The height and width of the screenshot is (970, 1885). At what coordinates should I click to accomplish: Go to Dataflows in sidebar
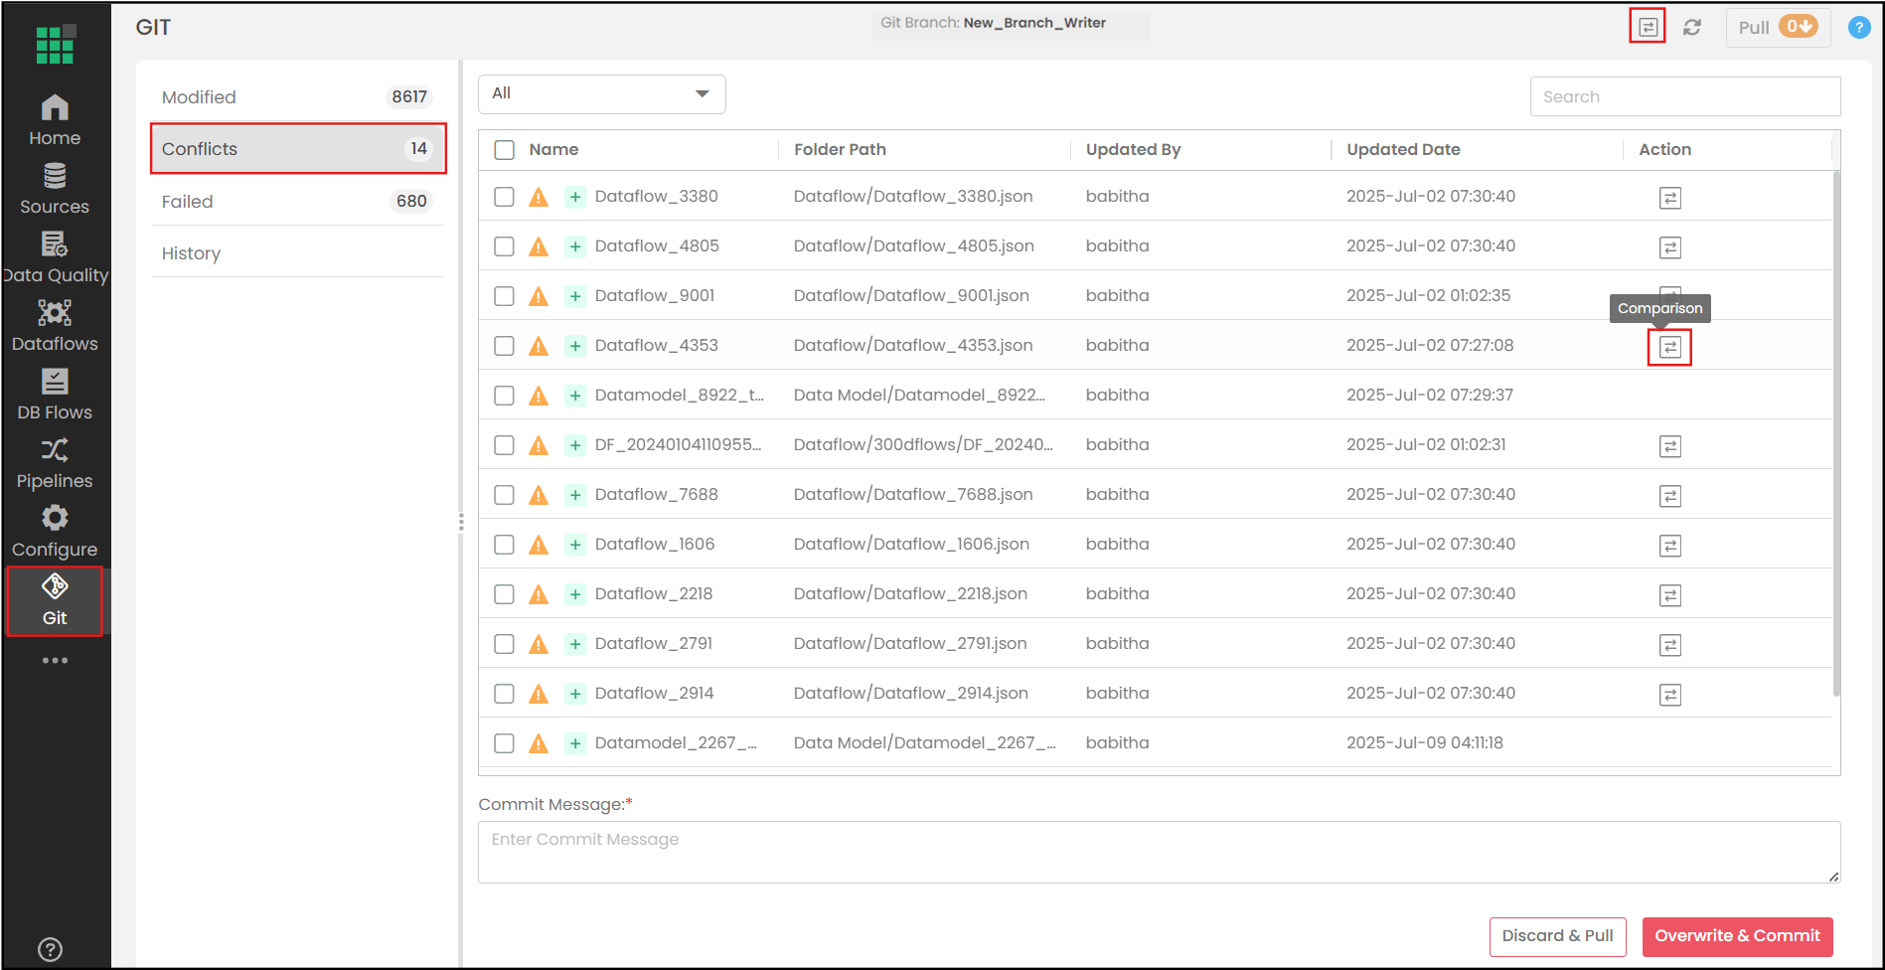(55, 326)
